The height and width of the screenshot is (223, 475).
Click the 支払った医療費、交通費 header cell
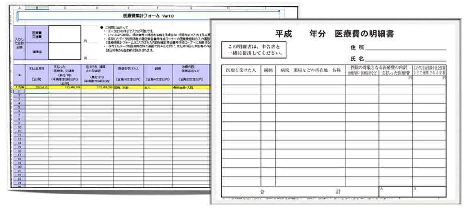65,74
